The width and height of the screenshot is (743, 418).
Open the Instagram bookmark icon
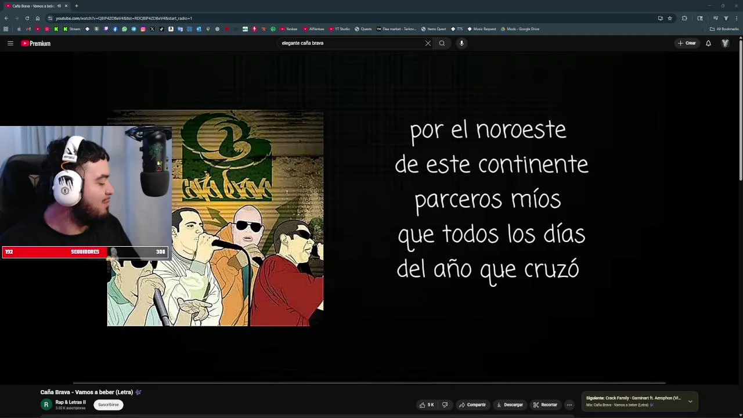coord(143,29)
